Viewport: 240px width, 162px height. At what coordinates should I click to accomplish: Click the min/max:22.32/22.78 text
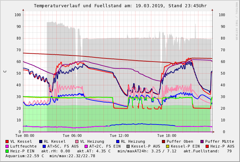coord(72,156)
